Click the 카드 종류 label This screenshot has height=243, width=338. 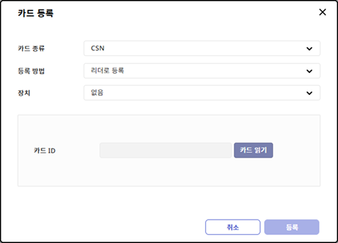click(x=32, y=49)
